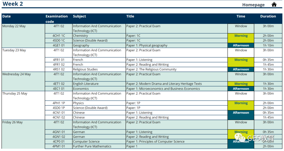Click exam code '4CN1 02'

[59, 117]
